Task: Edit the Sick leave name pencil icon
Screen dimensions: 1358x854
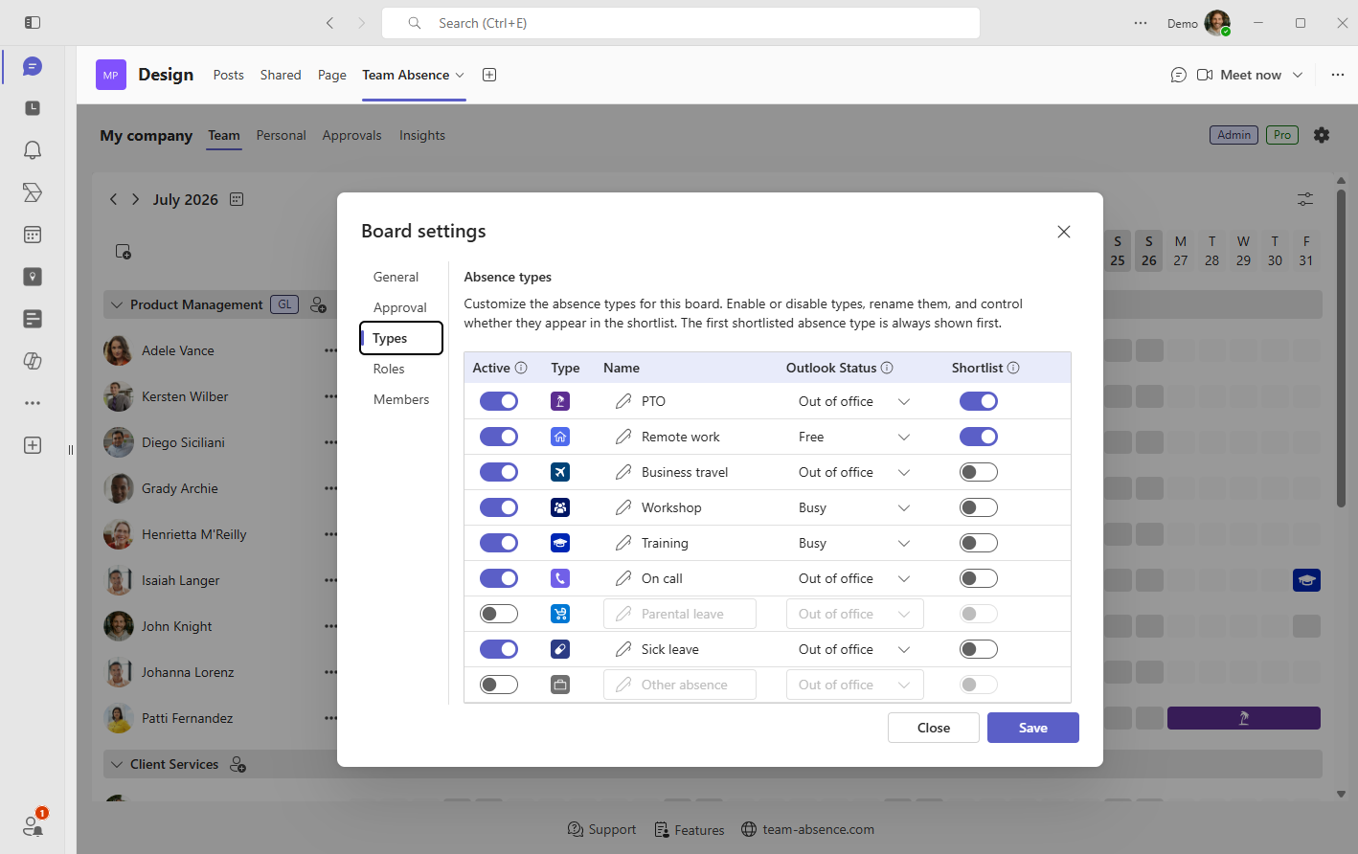Action: [623, 649]
